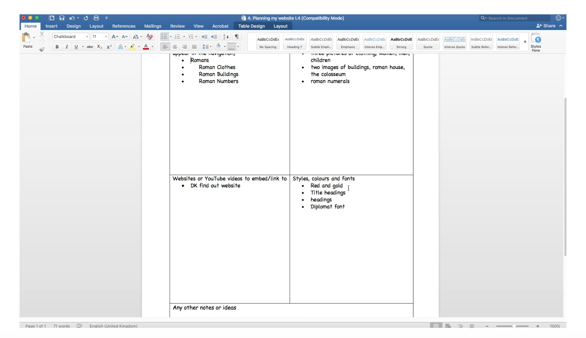This screenshot has height=338, width=586.
Task: Click the Strikethrough abc icon
Action: [x=90, y=47]
